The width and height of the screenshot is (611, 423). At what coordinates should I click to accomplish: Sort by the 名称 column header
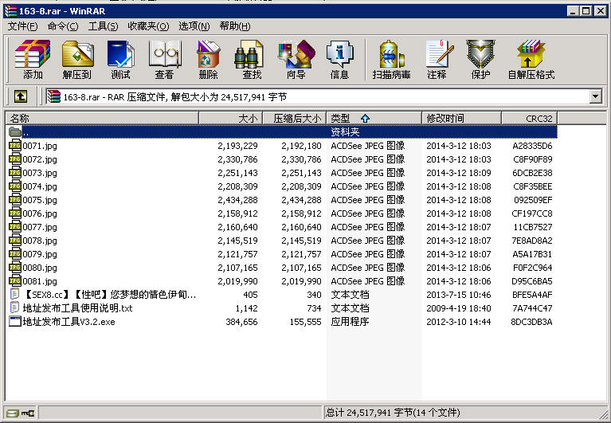click(102, 118)
